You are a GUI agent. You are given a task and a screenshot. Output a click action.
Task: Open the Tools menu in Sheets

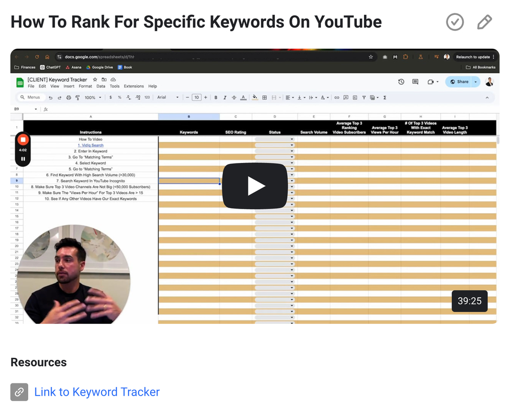click(x=115, y=86)
